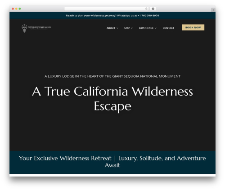Image resolution: width=225 pixels, height=190 pixels.
Task: Click the 'A True California Wilderness Escape' heading
Action: coord(112,99)
